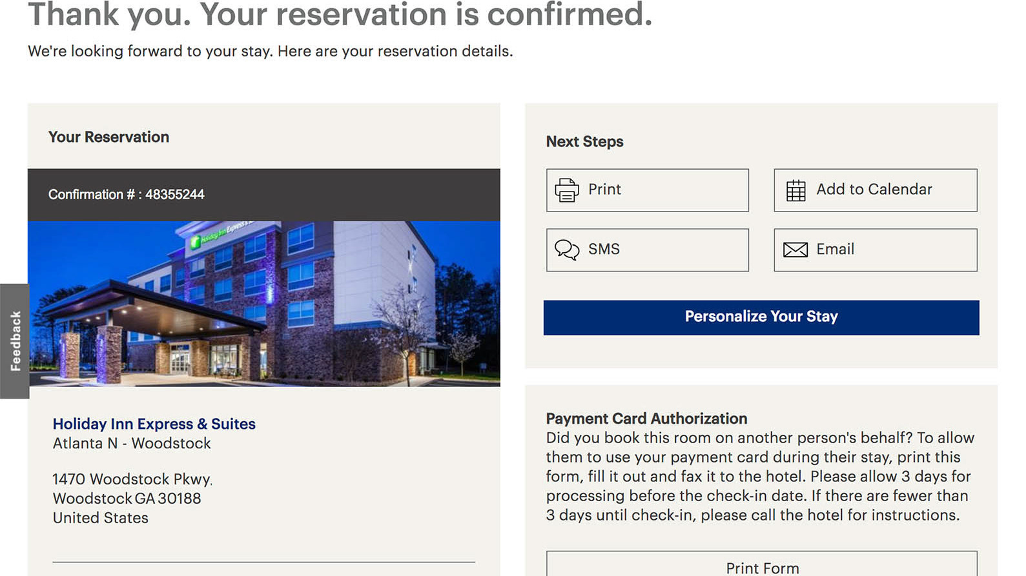Click the confirmation number 48355244
Image resolution: width=1026 pixels, height=576 pixels.
(x=174, y=195)
